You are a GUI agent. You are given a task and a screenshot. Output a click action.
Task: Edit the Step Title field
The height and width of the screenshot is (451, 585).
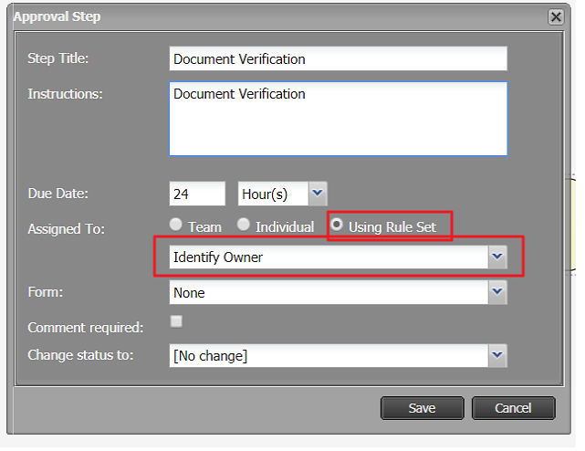pos(338,58)
